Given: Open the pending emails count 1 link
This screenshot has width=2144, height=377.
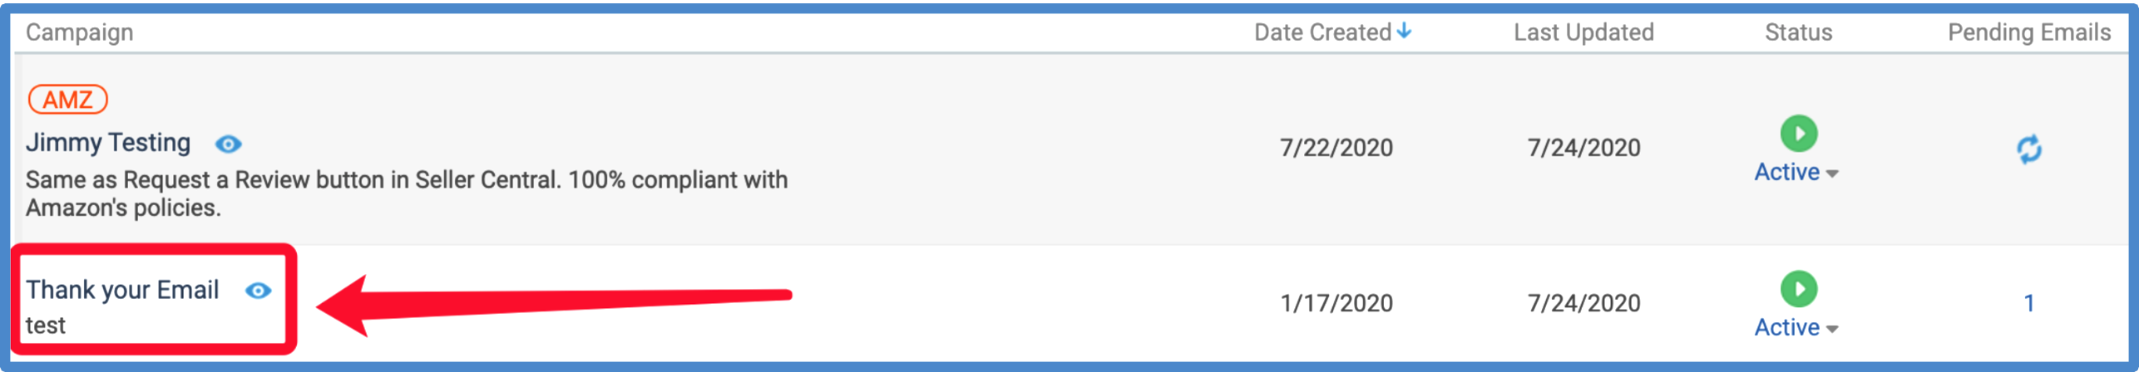Looking at the screenshot, I should (2030, 304).
